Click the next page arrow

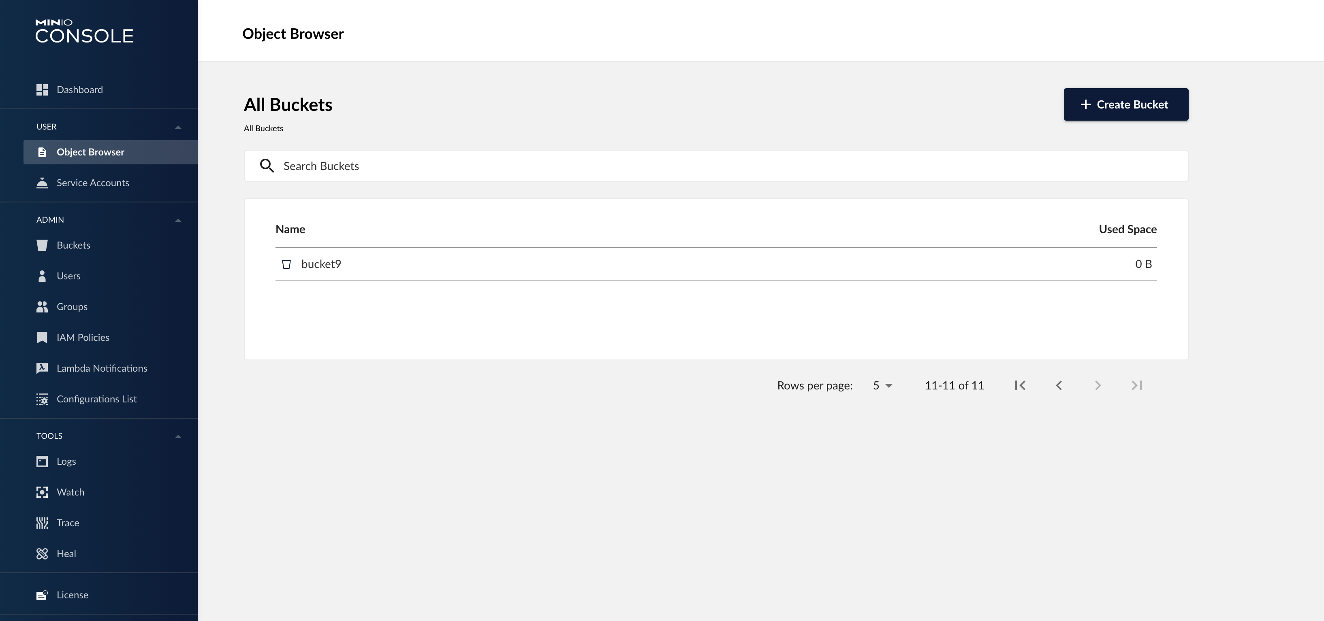(1098, 385)
